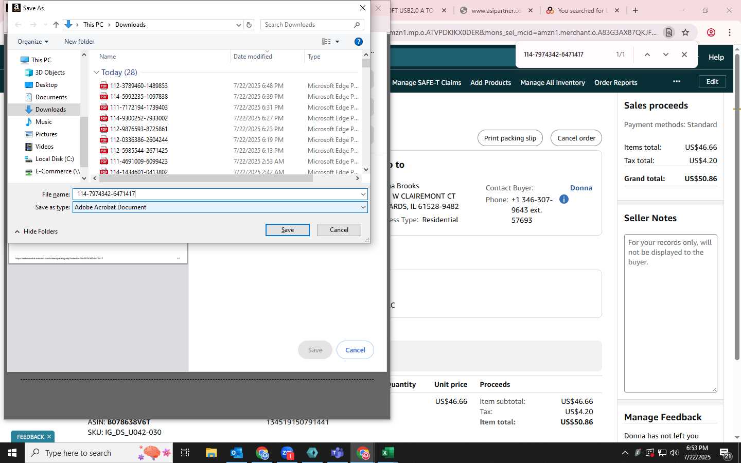Bookmark this page with star icon
The height and width of the screenshot is (463, 741).
[x=685, y=32]
